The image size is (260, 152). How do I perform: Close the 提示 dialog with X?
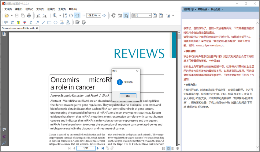136,71
